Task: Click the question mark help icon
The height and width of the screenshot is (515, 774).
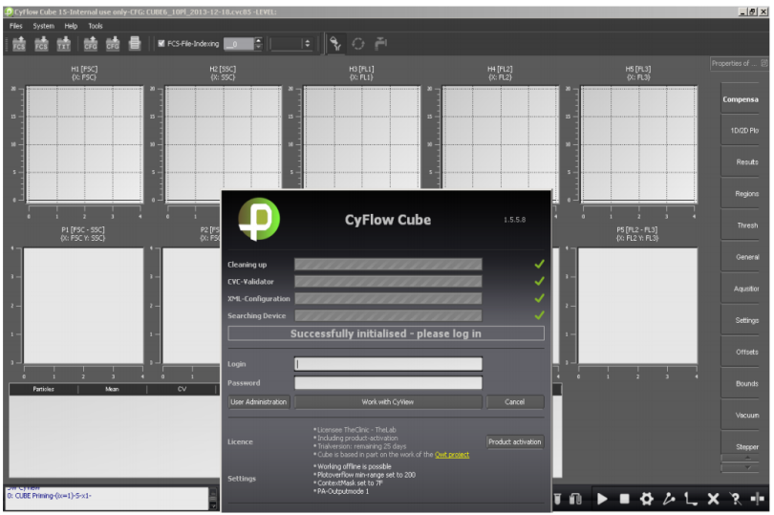Action: 735,499
